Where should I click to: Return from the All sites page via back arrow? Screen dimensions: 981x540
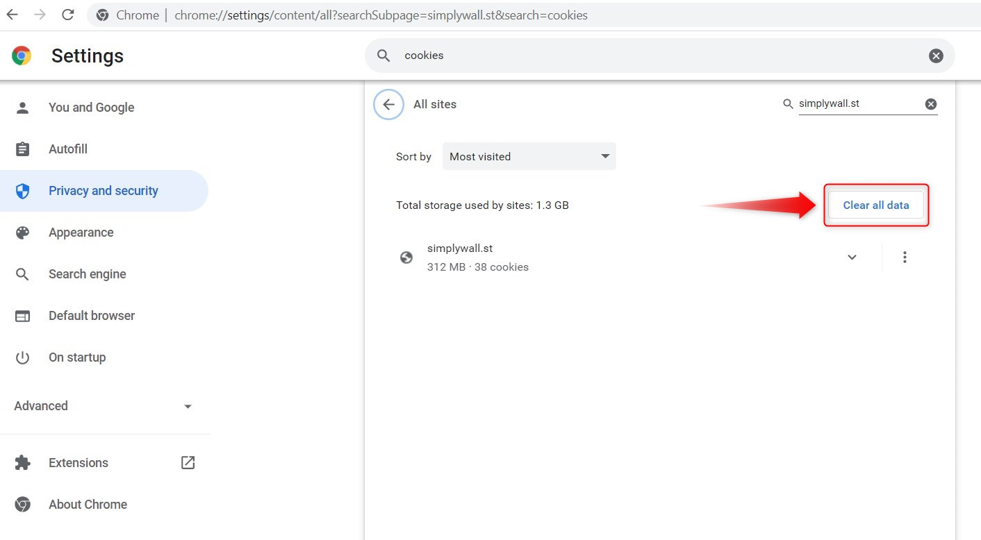pos(388,105)
